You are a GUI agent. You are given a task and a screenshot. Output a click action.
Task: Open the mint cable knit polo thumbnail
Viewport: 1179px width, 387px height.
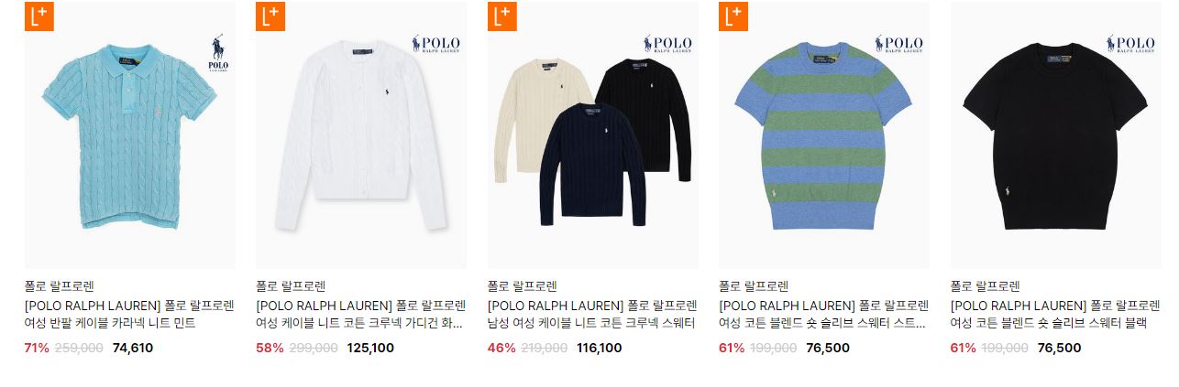(x=130, y=135)
